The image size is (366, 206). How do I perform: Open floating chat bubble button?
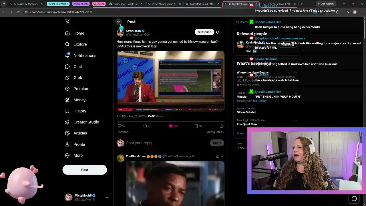[x=354, y=199]
